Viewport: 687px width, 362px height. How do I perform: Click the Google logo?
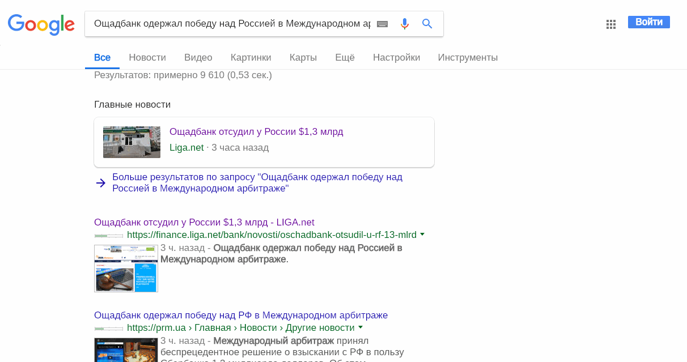[41, 24]
